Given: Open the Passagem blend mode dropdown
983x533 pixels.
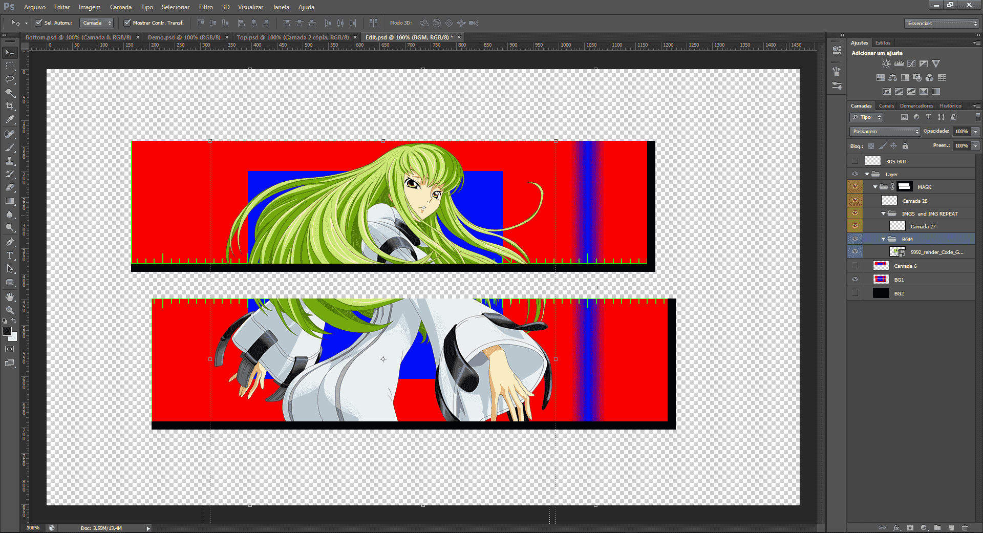Looking at the screenshot, I should [x=885, y=132].
